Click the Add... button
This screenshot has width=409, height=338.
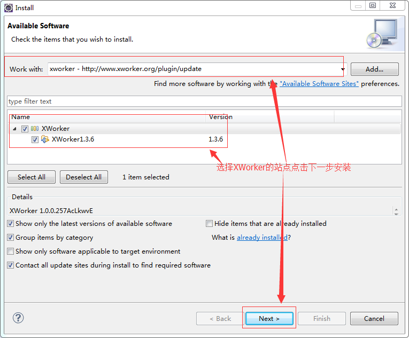[x=375, y=69]
